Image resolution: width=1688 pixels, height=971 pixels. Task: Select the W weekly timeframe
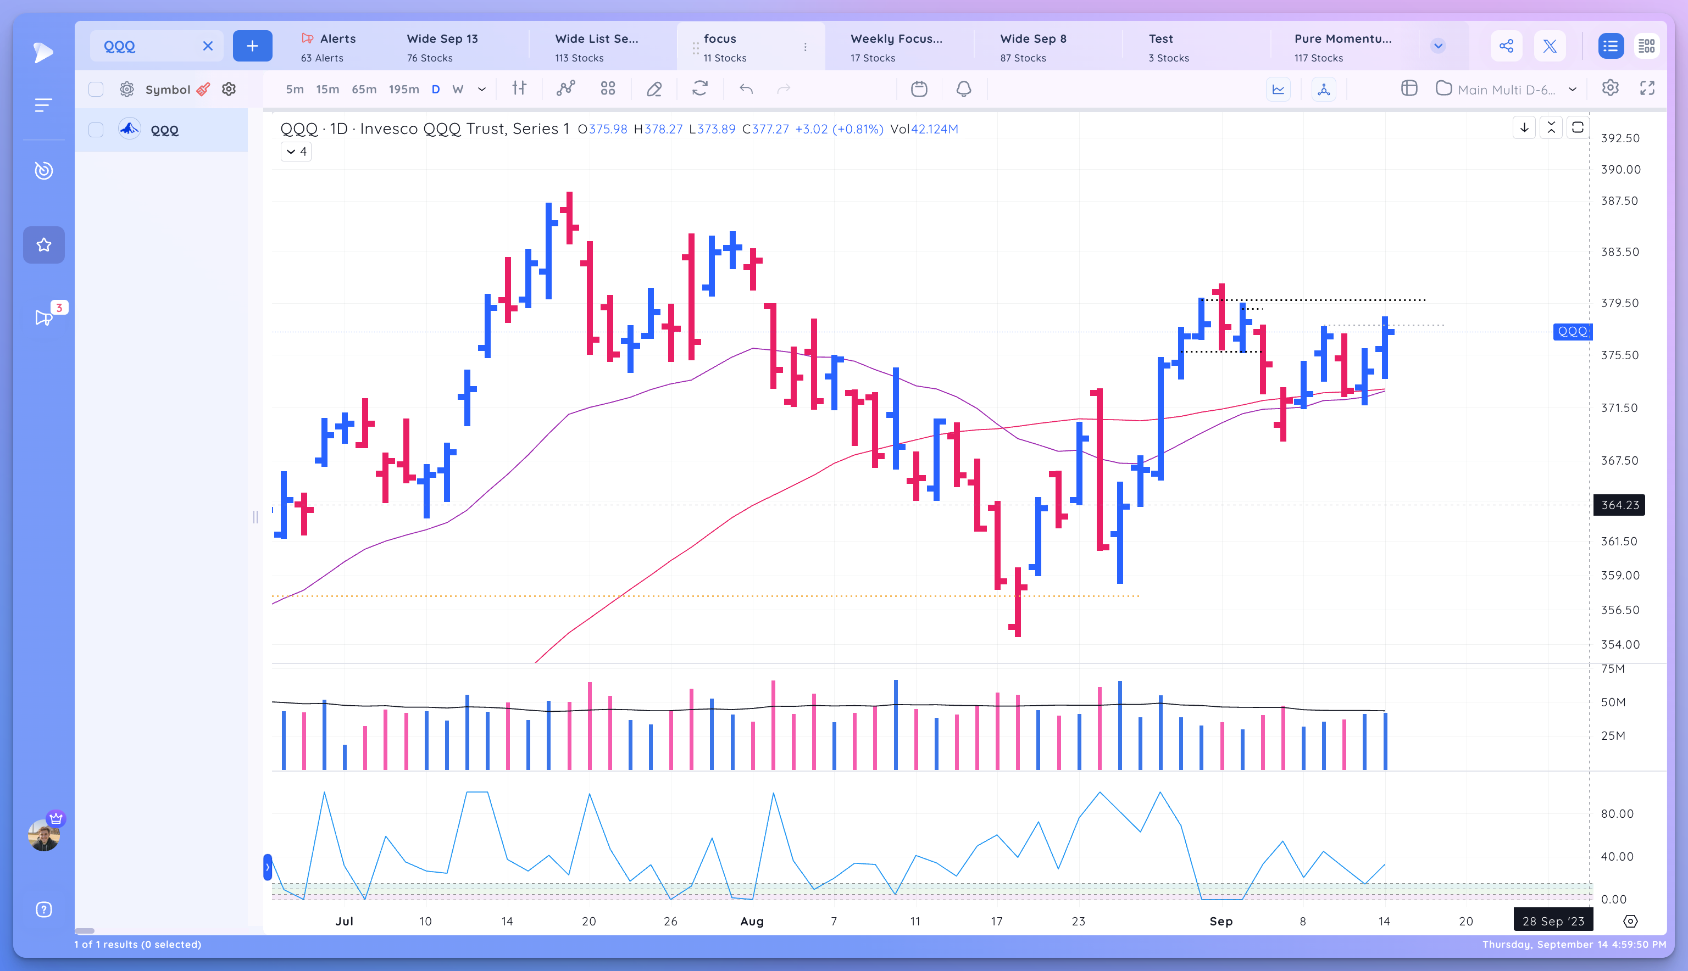(x=458, y=90)
